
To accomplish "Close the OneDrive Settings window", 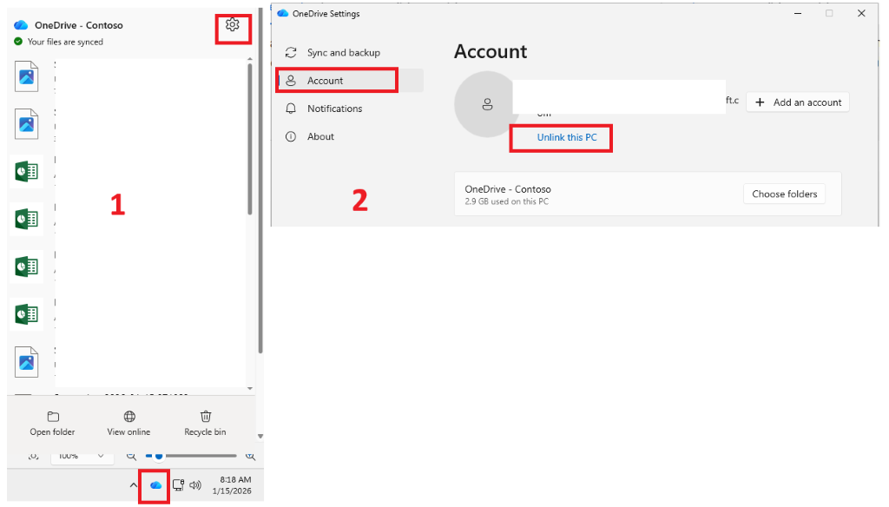I will pyautogui.click(x=861, y=13).
